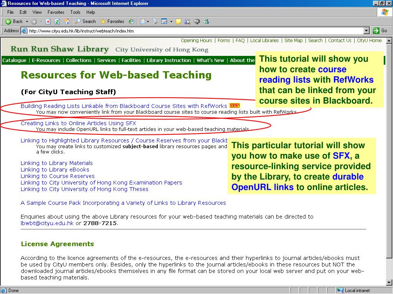Image resolution: width=393 pixels, height=294 pixels.
Task: Open the File menu
Action: (x=10, y=12)
